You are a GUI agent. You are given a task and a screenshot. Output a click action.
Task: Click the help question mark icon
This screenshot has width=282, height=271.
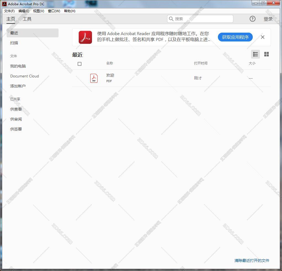252,19
